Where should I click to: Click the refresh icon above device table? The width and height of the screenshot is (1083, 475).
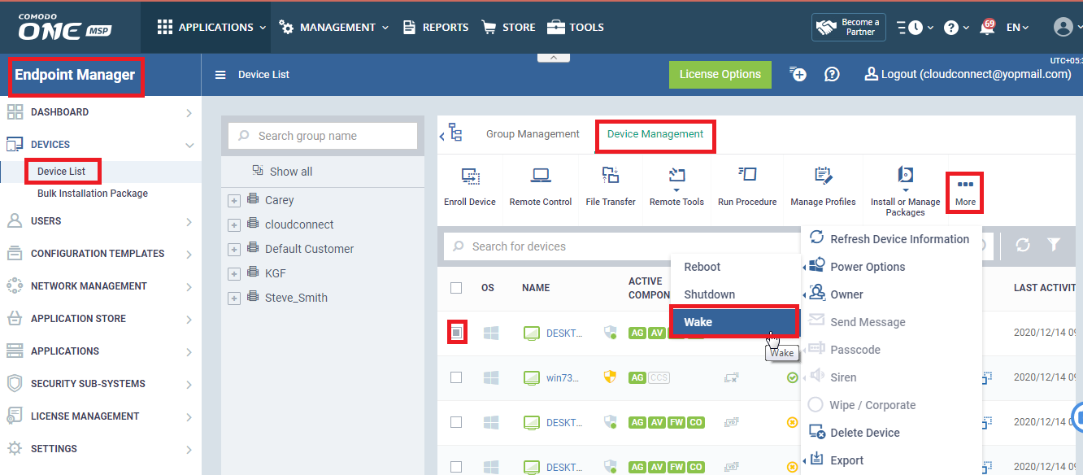click(x=1023, y=245)
